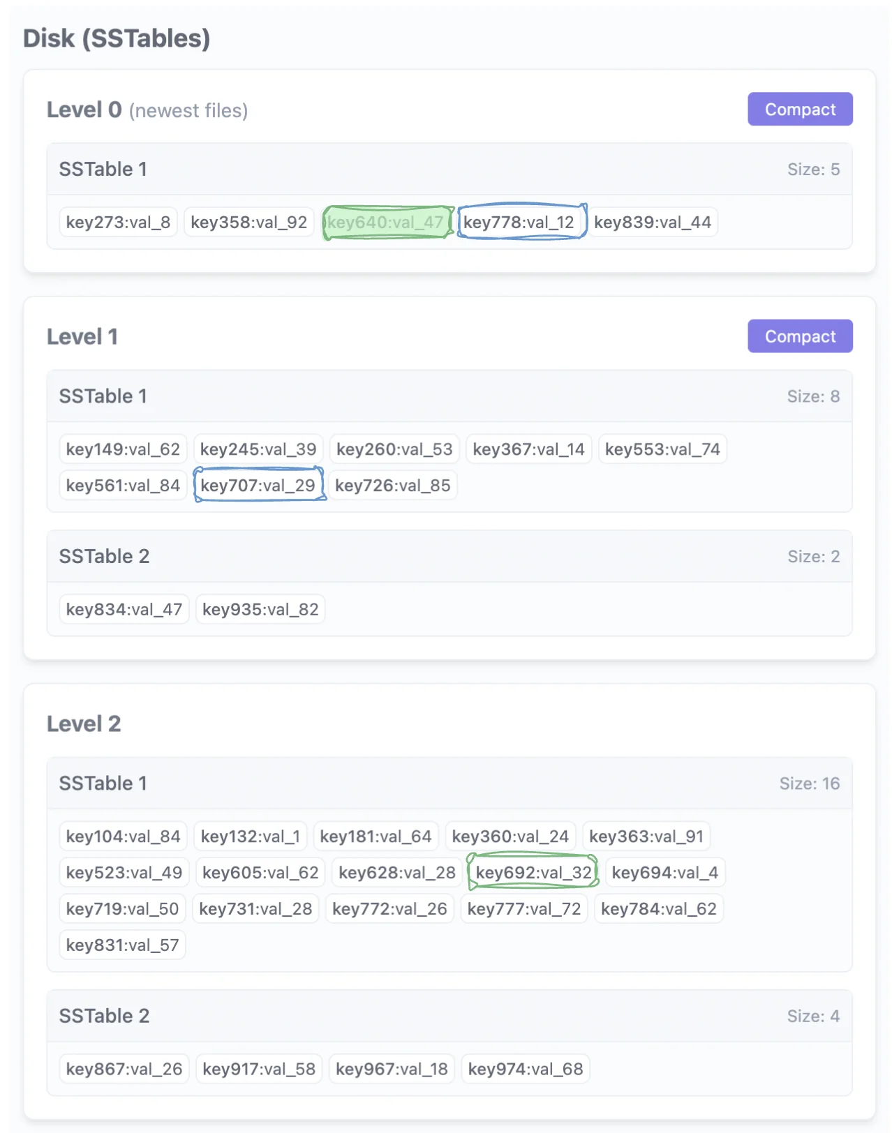
Task: Click the key974:val_68 chip
Action: [x=525, y=1070]
